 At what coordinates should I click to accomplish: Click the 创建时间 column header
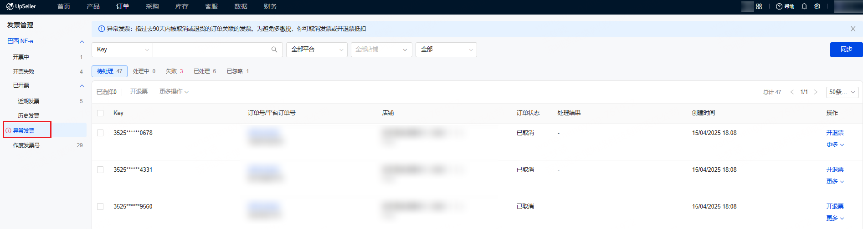point(703,113)
